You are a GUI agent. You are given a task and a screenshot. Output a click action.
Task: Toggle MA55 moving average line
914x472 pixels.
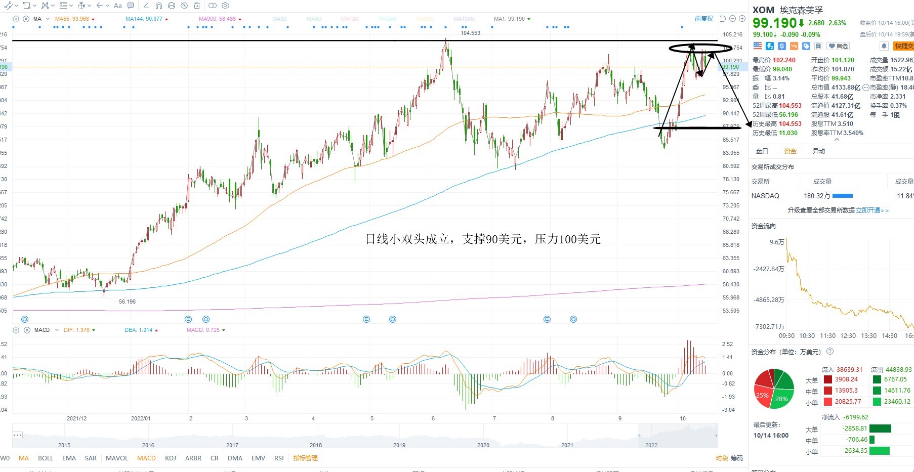[72, 19]
